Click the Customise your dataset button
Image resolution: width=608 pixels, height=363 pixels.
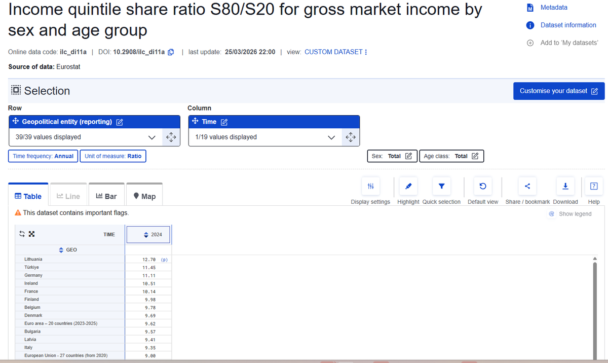[x=559, y=91]
